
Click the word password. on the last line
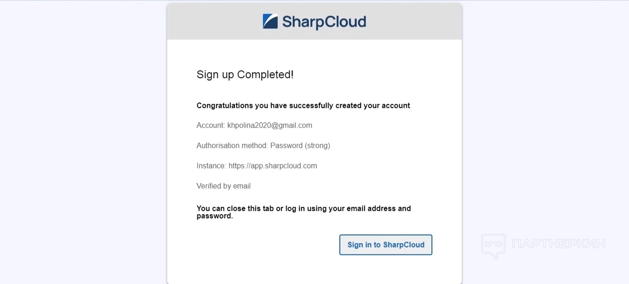pos(215,216)
